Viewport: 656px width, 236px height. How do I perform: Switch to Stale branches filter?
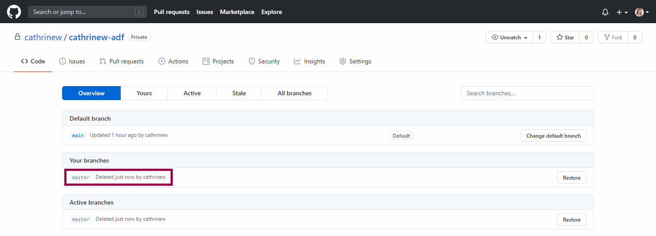click(239, 93)
